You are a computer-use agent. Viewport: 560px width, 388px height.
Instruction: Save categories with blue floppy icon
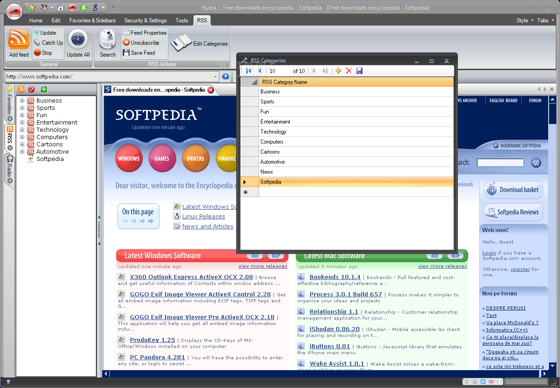[x=359, y=71]
